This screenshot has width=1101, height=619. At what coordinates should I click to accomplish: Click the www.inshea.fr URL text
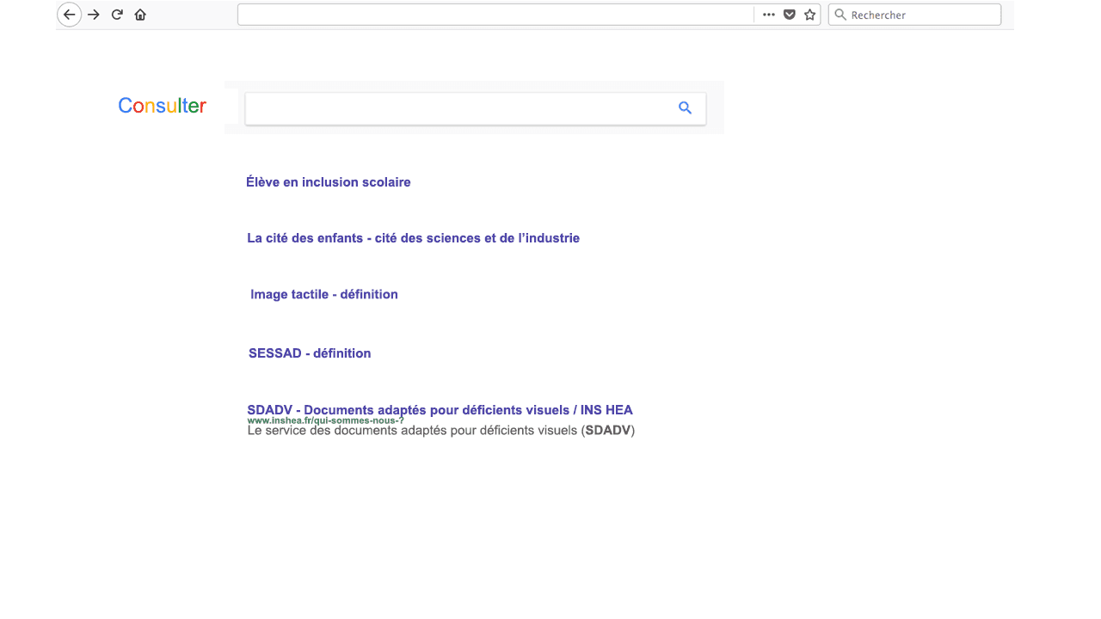pyautogui.click(x=325, y=420)
